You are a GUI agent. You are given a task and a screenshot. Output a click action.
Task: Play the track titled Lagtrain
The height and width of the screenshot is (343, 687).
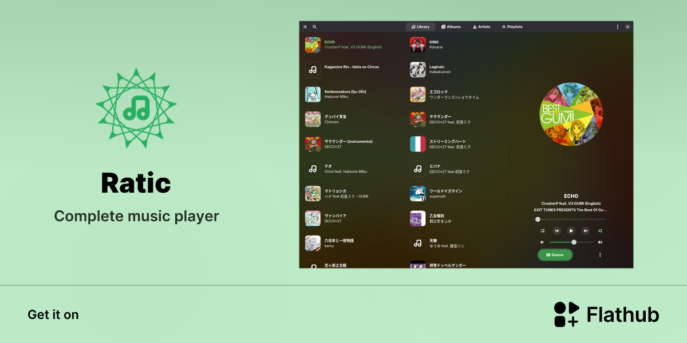[437, 67]
